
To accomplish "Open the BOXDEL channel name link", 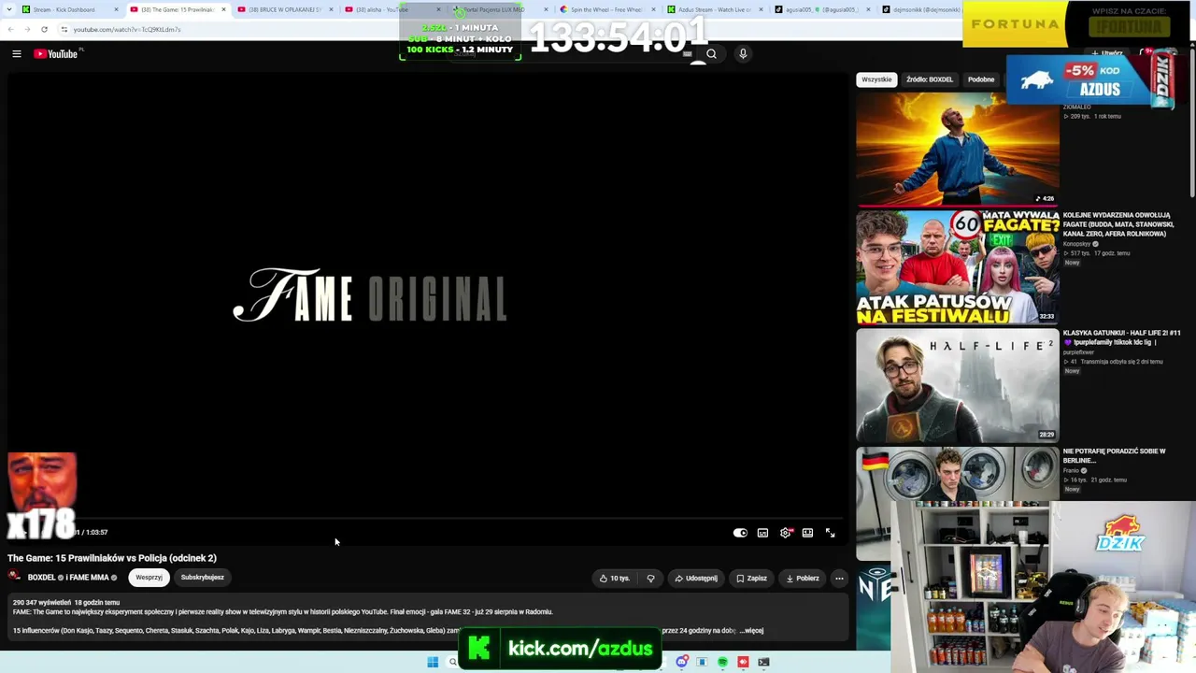I will pyautogui.click(x=42, y=578).
